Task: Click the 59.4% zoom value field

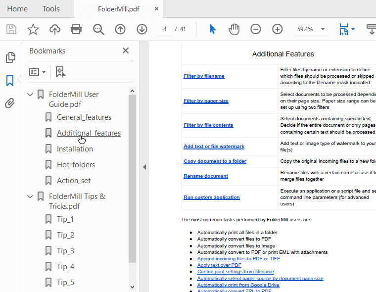Action: 305,29
